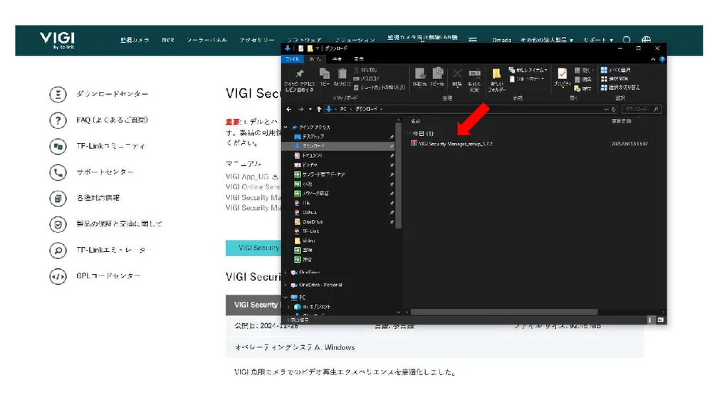Select TP-Link folder in navigation pane
712x410 pixels.
click(306, 231)
